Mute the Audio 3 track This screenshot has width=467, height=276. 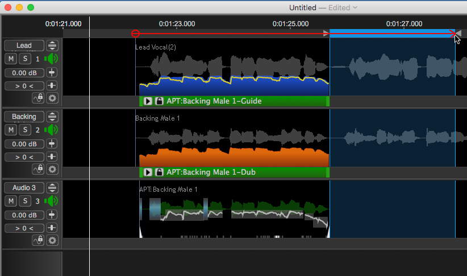click(x=11, y=201)
